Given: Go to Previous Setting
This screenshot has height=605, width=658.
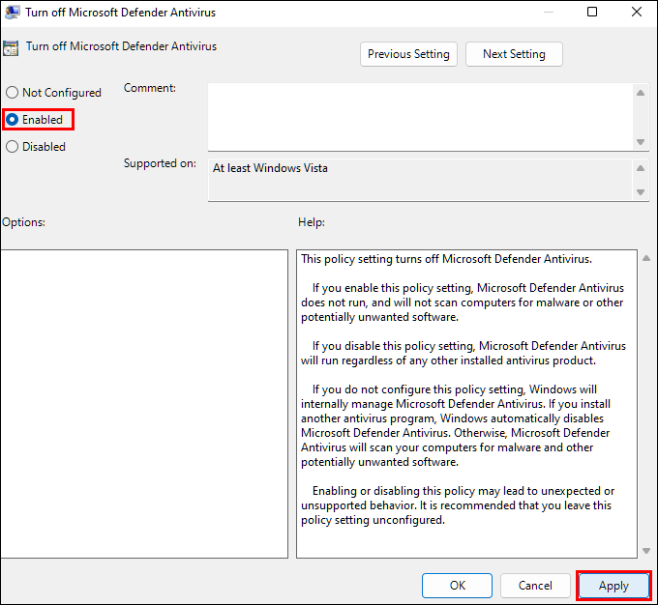Looking at the screenshot, I should [x=408, y=54].
